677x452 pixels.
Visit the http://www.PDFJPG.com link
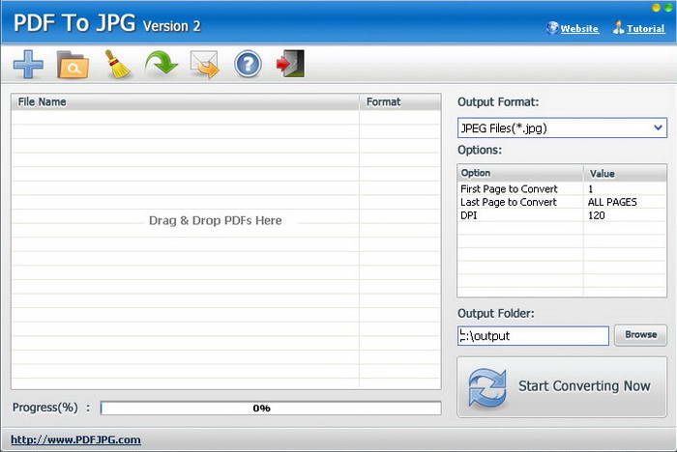(x=75, y=439)
